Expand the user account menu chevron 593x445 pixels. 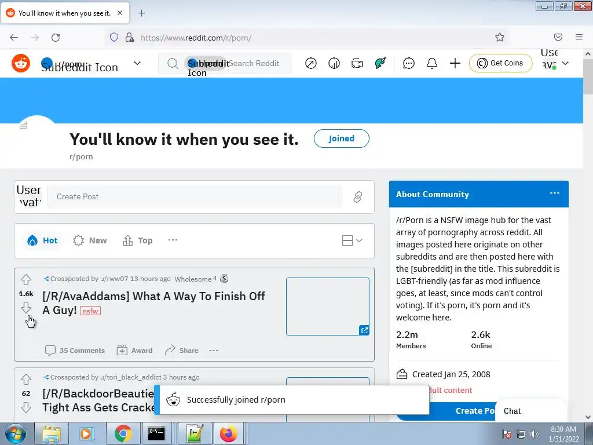565,63
